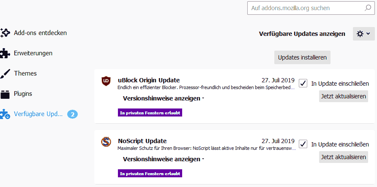Focus the addons.mozilla.org search field
Image resolution: width=377 pixels, height=187 pixels.
pyautogui.click(x=304, y=8)
